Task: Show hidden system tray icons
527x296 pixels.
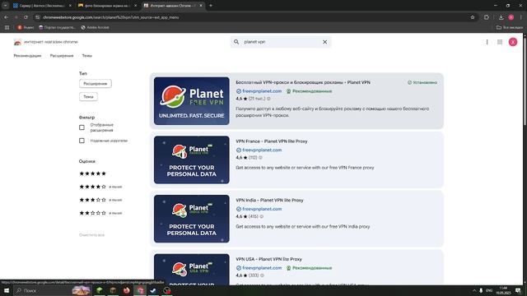Action: [x=474, y=290]
